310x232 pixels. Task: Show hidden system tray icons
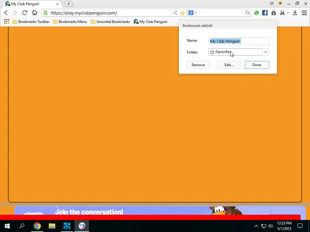(256, 226)
